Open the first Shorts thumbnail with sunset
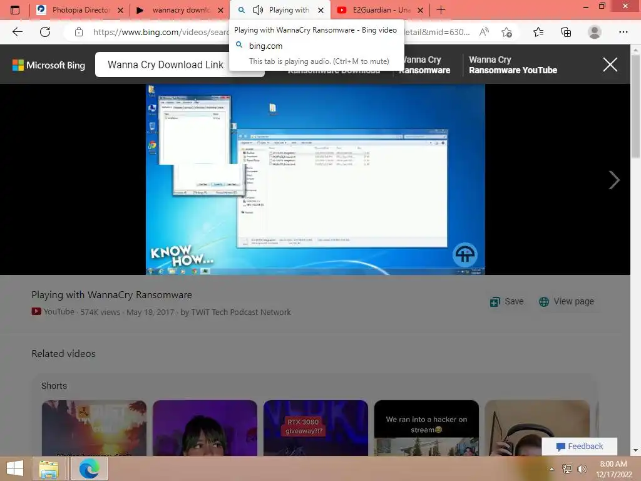The height and width of the screenshot is (481, 641). point(94,428)
